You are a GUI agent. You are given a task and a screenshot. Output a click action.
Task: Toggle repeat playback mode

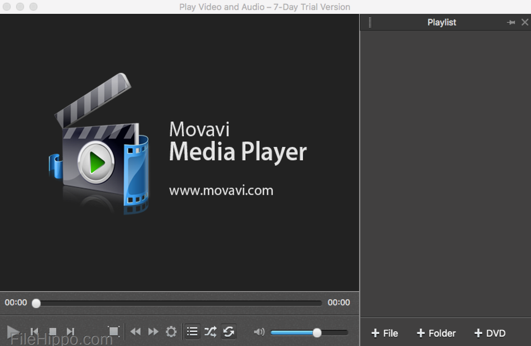[x=229, y=331]
